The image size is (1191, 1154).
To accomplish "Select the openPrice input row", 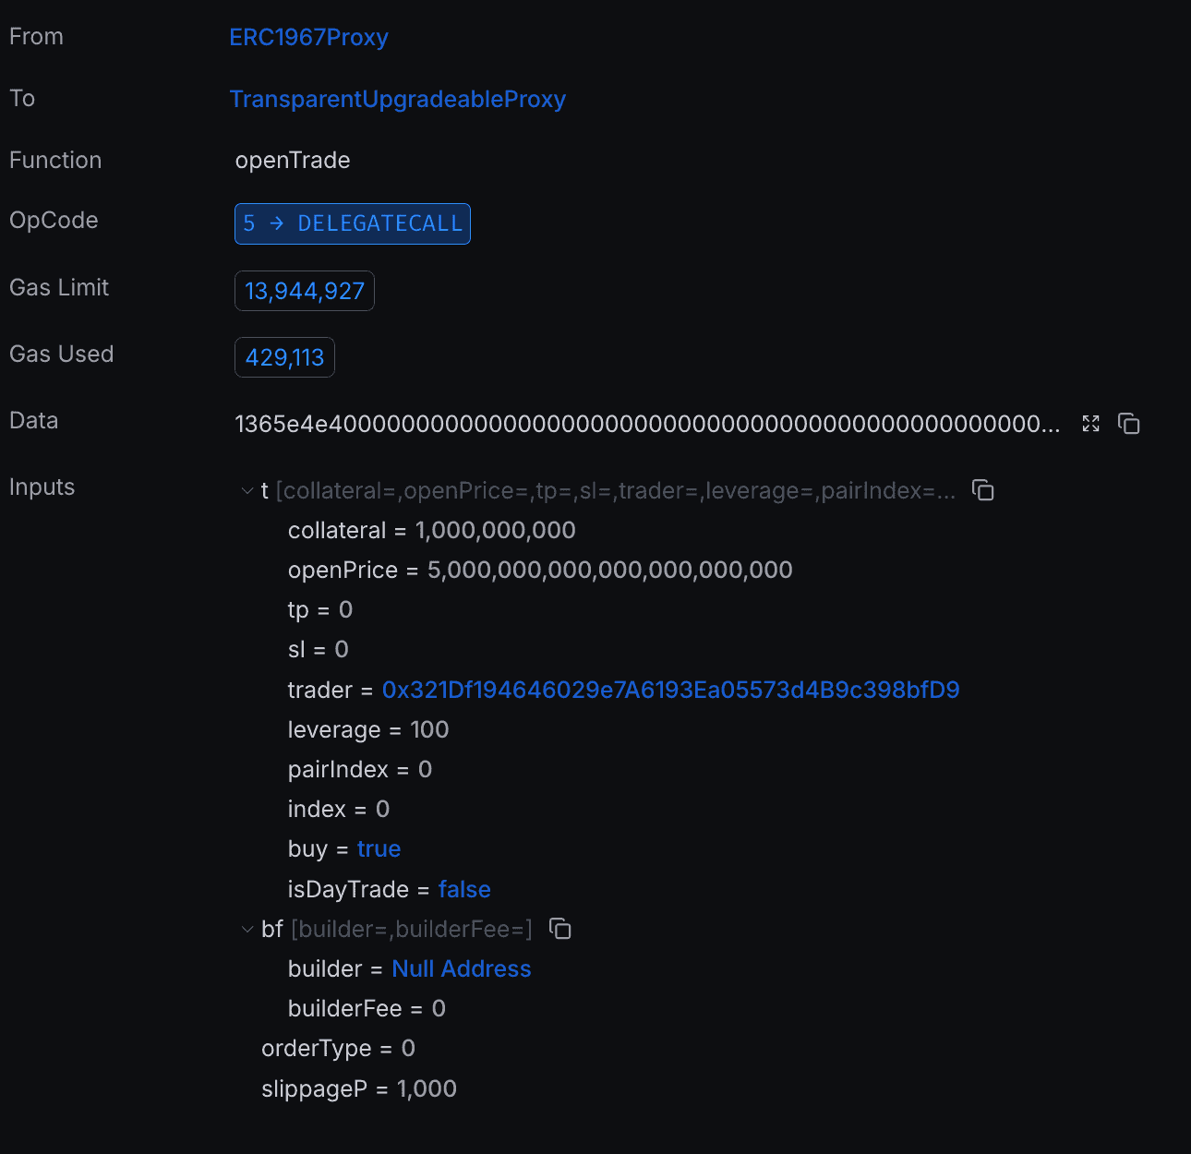I will [x=540, y=570].
